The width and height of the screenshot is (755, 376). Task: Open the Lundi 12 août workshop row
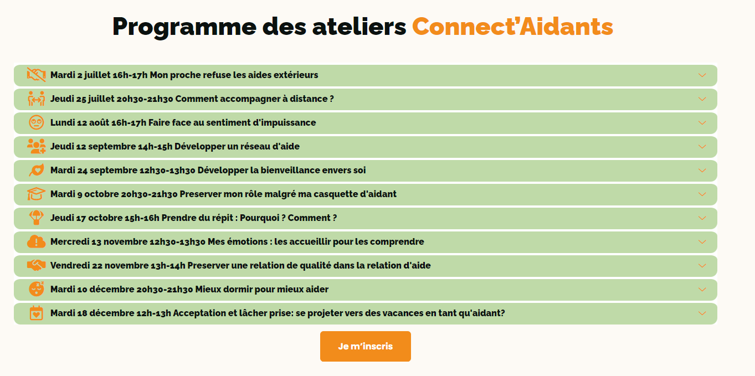coord(366,123)
